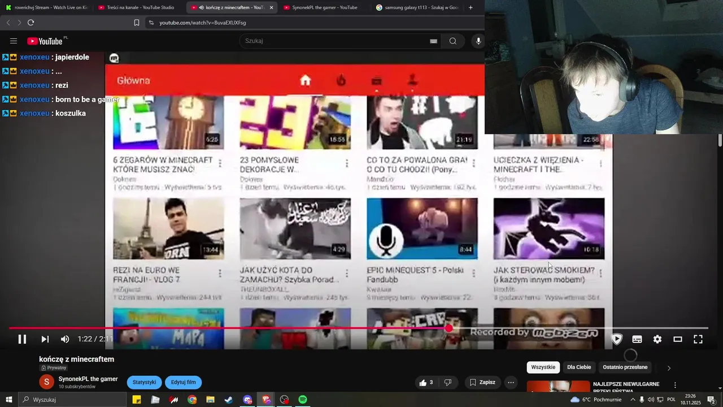
Task: Select the Wszystkie filter chip
Action: coord(543,367)
